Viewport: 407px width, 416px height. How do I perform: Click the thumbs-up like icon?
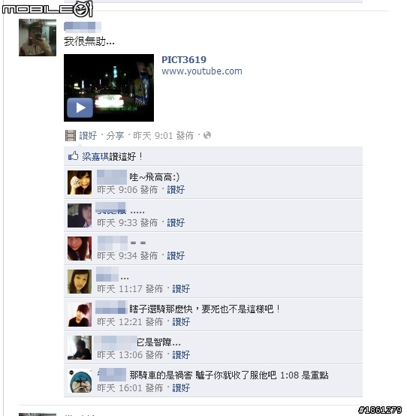tap(74, 155)
